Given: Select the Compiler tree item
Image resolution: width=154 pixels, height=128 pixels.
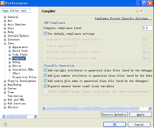Looking at the screenshot, I should tap(19, 58).
